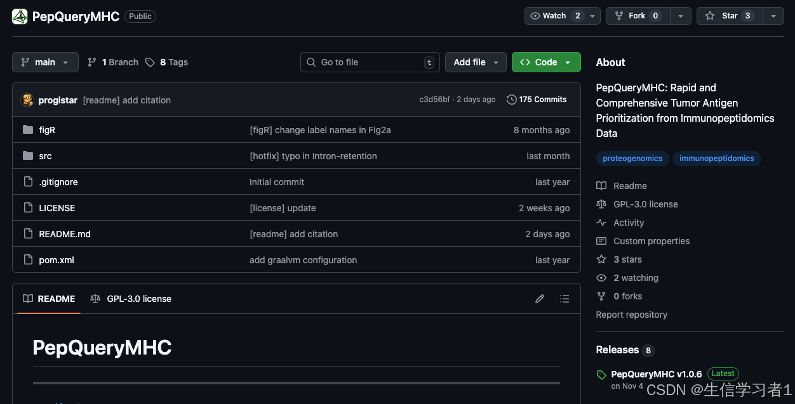This screenshot has width=795, height=404.
Task: Click commit message '[hotfix] typo in Intron-retention'
Action: tap(313, 156)
